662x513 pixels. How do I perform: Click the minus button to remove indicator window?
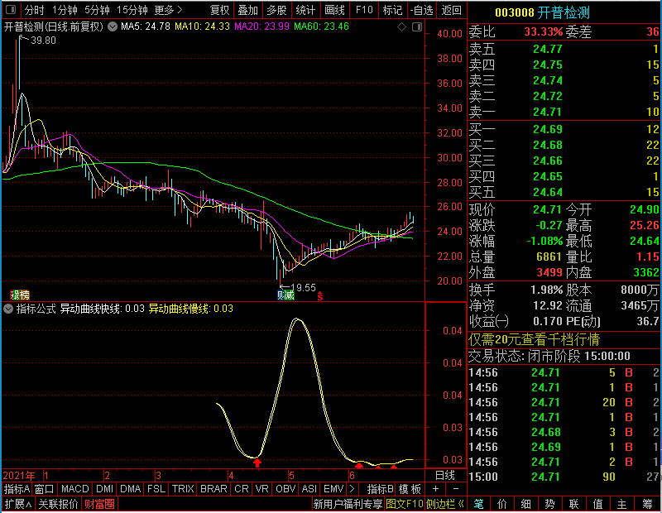[x=456, y=489]
